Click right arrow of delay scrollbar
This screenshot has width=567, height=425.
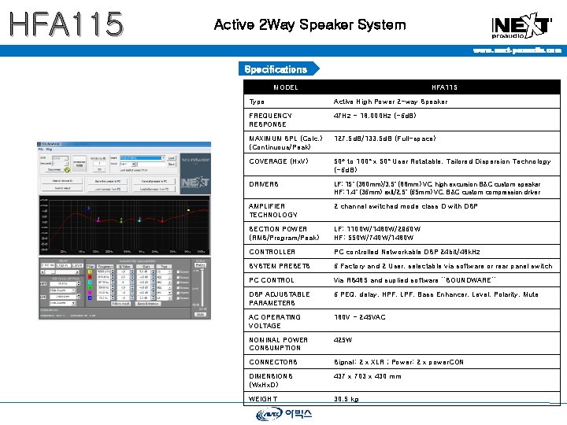tap(77, 272)
